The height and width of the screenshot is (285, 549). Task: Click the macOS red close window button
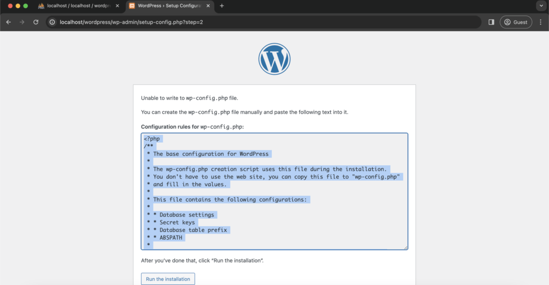(10, 5)
